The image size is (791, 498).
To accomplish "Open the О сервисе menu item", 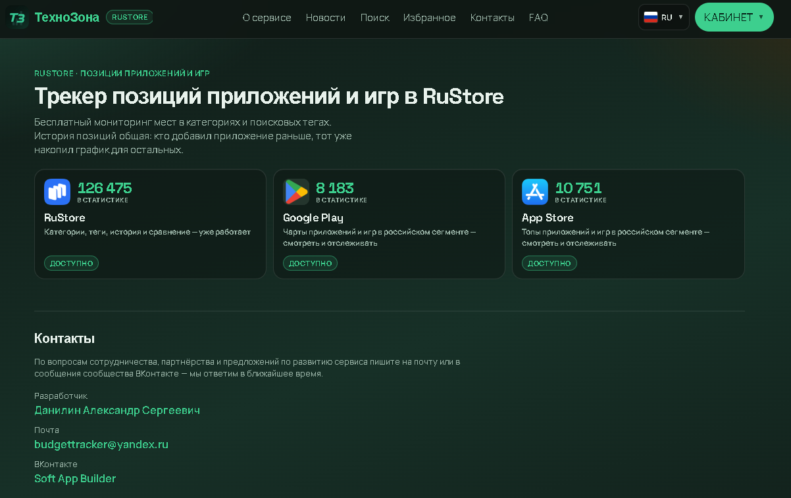I will pyautogui.click(x=267, y=18).
